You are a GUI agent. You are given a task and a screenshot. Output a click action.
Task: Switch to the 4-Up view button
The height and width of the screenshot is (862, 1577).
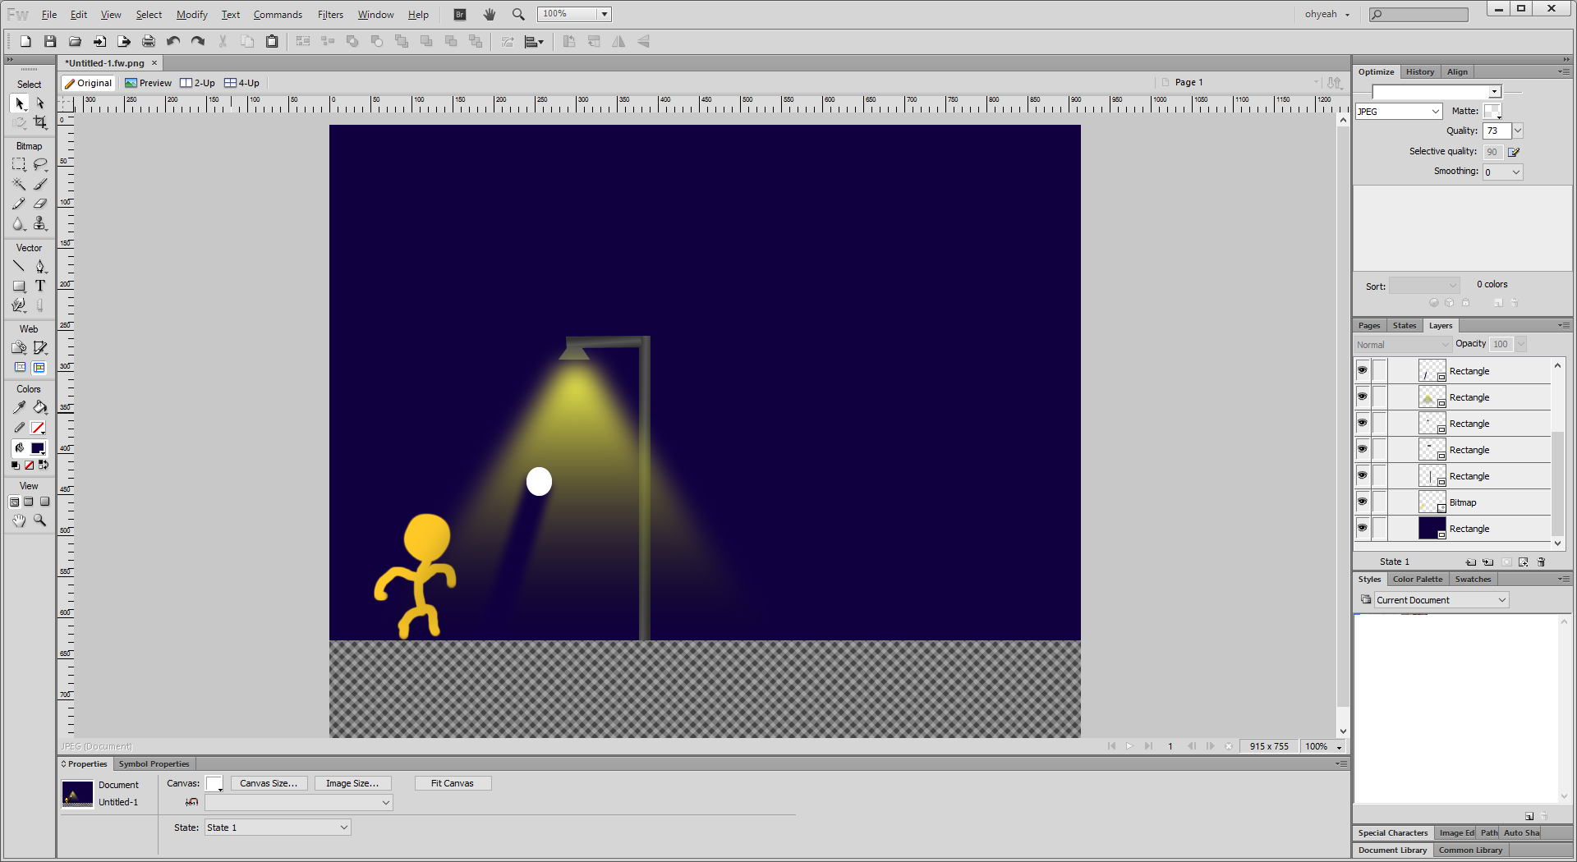242,83
